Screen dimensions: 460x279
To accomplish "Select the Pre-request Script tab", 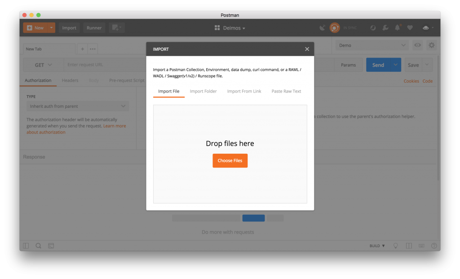I will click(127, 80).
